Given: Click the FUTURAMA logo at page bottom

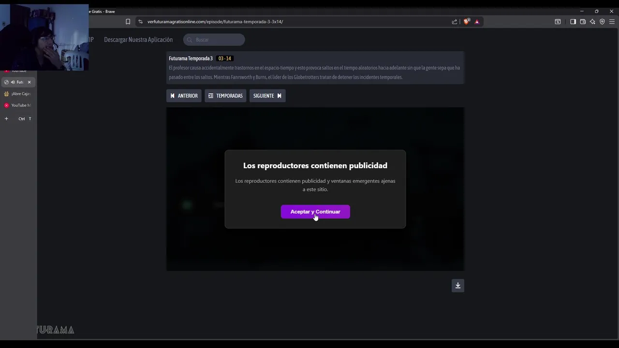Looking at the screenshot, I should (56, 330).
